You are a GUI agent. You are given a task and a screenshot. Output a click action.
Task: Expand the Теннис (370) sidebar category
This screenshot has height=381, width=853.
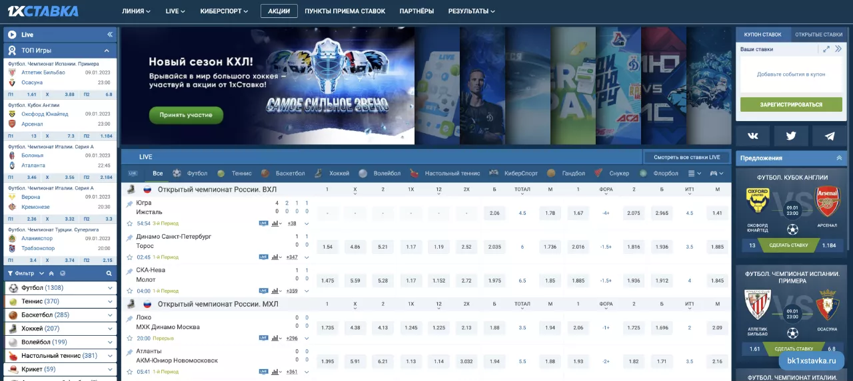(110, 301)
